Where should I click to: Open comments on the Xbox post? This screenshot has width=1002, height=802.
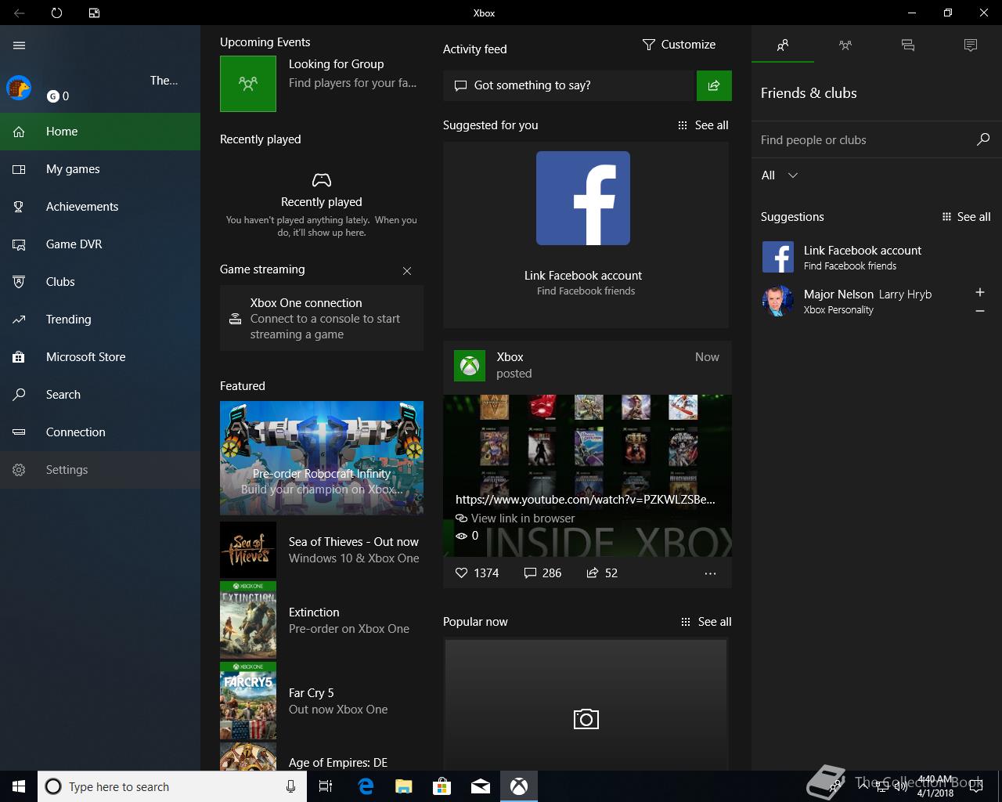pyautogui.click(x=542, y=573)
